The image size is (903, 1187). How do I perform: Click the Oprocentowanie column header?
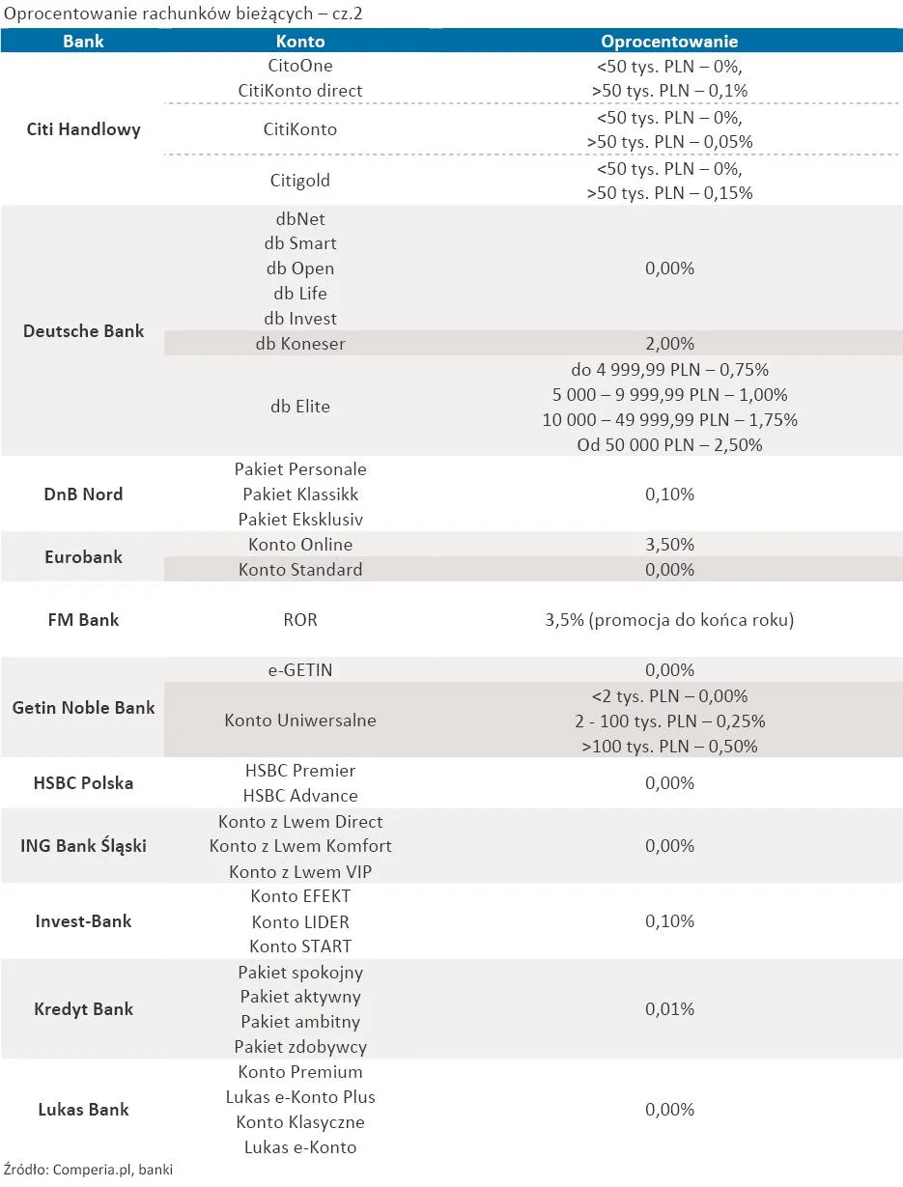[669, 42]
